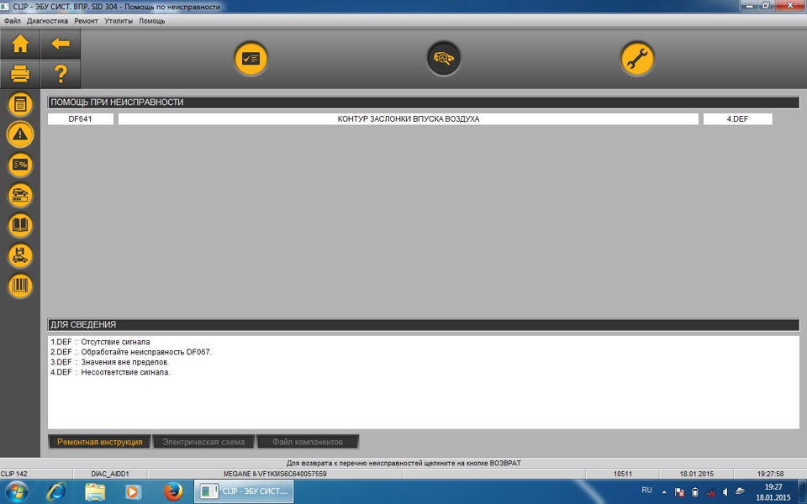
Task: Launch Firefox from the taskbar
Action: (x=173, y=491)
